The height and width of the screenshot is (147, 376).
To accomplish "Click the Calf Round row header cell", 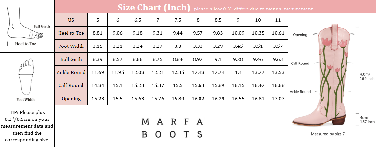I will coord(71,85).
